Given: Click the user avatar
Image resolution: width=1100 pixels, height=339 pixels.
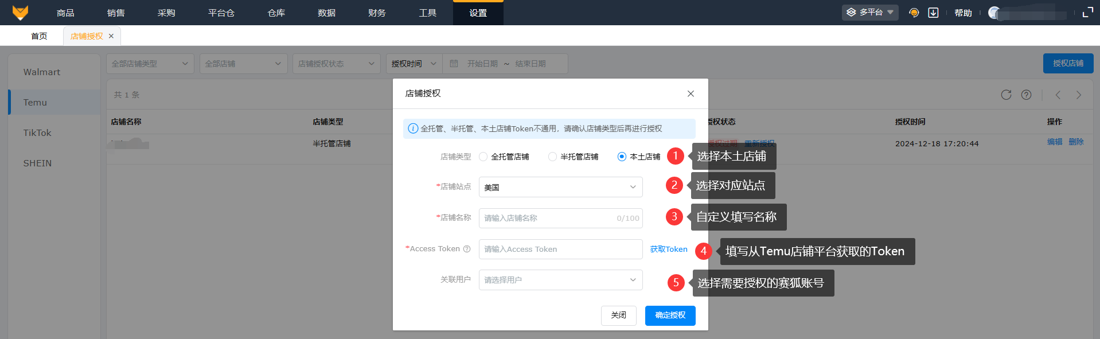Looking at the screenshot, I should pos(994,13).
